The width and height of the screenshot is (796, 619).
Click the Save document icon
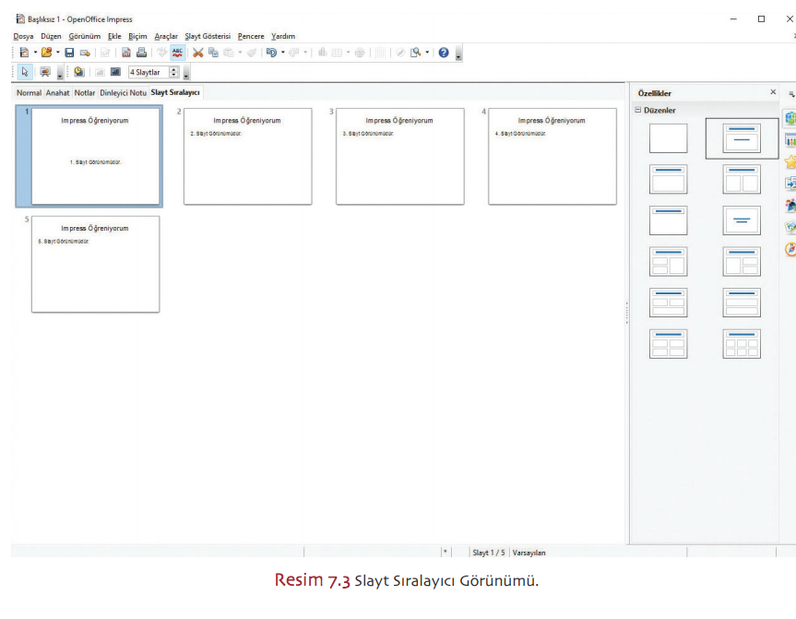click(69, 54)
